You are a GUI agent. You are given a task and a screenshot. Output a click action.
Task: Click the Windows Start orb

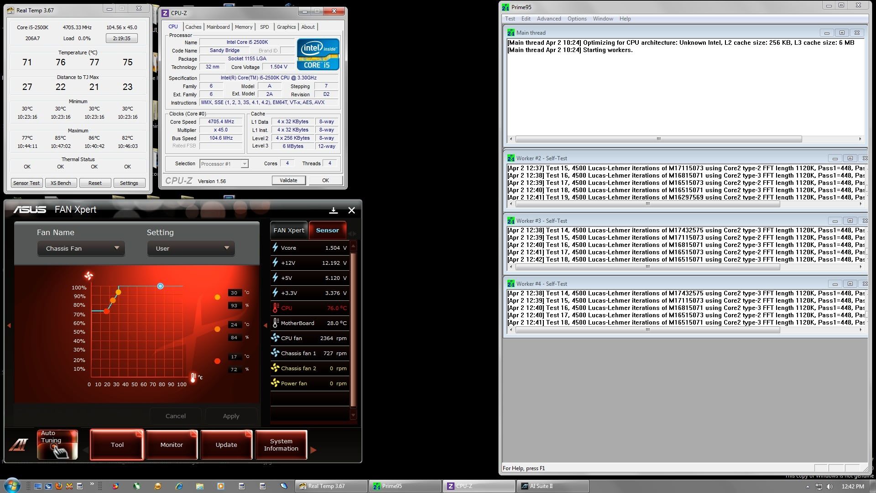12,485
